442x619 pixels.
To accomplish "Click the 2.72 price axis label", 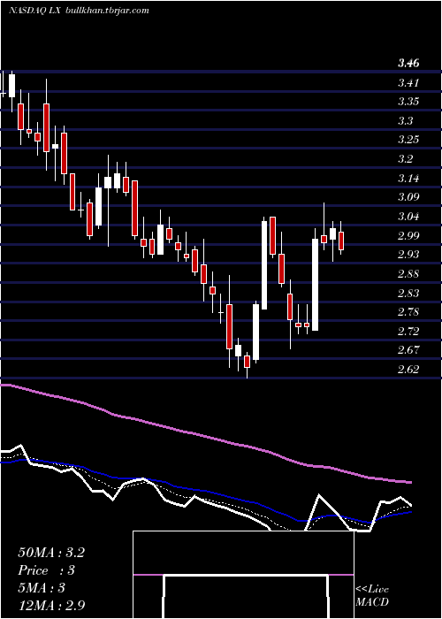I will [x=408, y=332].
